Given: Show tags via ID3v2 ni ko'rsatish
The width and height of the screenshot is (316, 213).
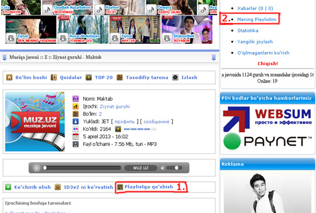Looking at the screenshot, I should click(88, 187).
